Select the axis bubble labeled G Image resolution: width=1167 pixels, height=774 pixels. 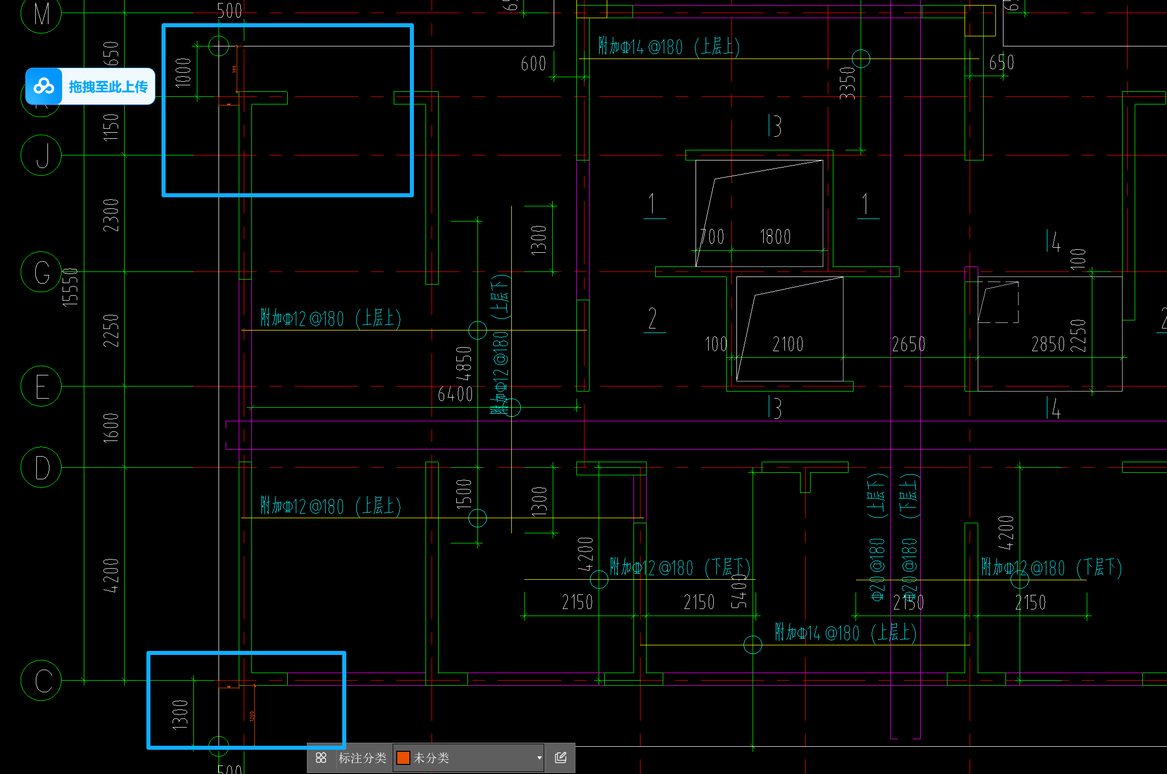click(41, 272)
